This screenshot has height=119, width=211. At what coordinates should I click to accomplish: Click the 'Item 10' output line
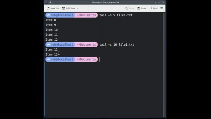(x=51, y=30)
